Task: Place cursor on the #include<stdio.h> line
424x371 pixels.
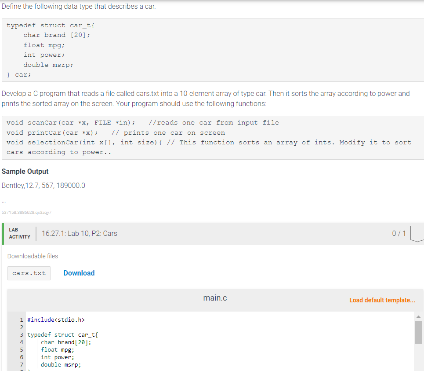Action: pyautogui.click(x=56, y=320)
